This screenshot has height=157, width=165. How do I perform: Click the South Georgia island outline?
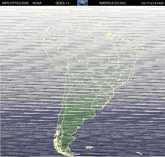(x=139, y=153)
